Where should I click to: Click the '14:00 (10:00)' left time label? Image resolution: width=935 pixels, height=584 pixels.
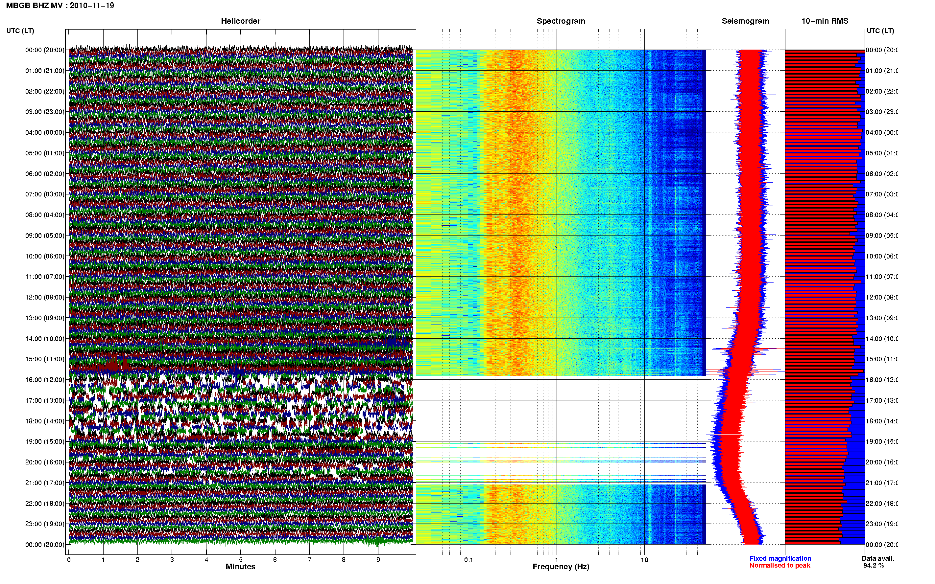(45, 339)
